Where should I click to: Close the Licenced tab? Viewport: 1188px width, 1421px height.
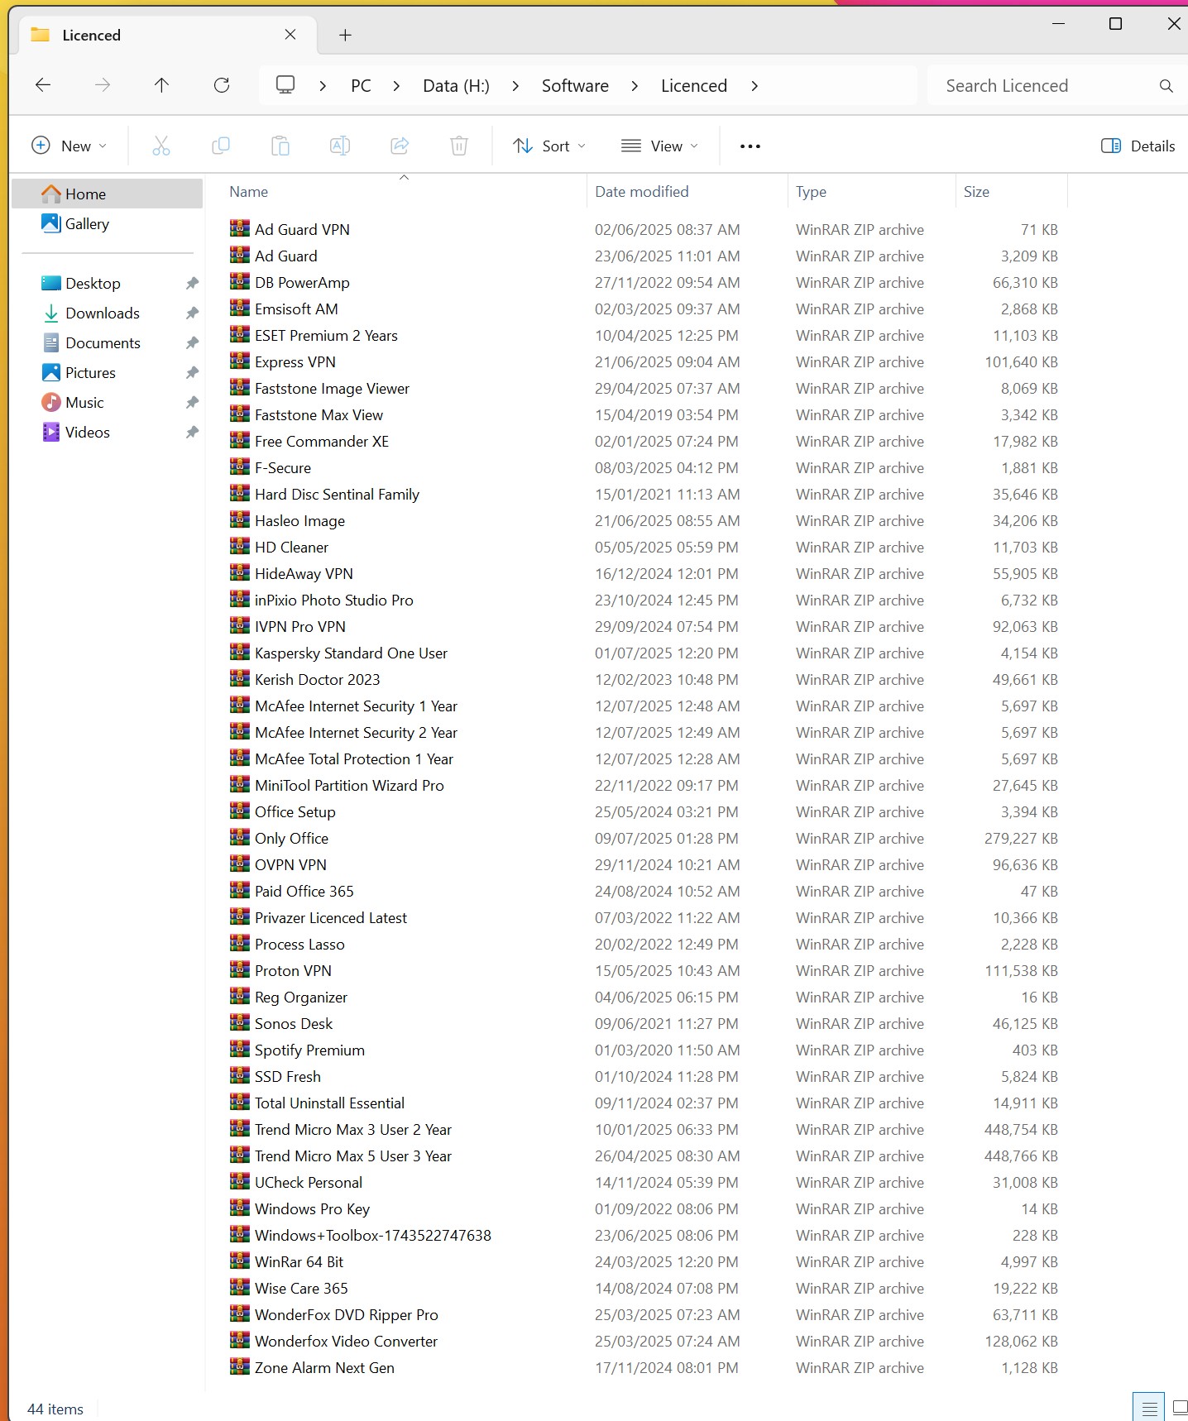pyautogui.click(x=290, y=35)
